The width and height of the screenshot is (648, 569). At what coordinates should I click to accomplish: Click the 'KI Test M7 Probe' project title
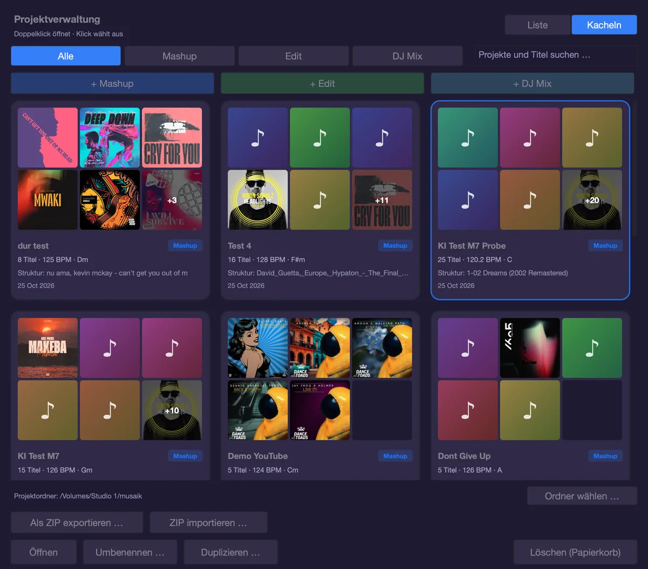[472, 246]
